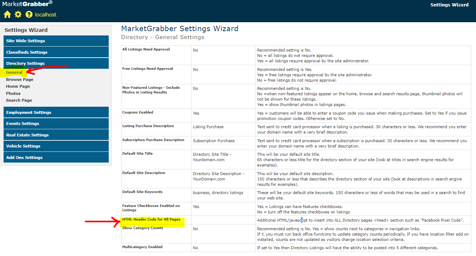This screenshot has width=476, height=256.
Task: Expand Real Estate Settings section
Action: click(x=56, y=135)
